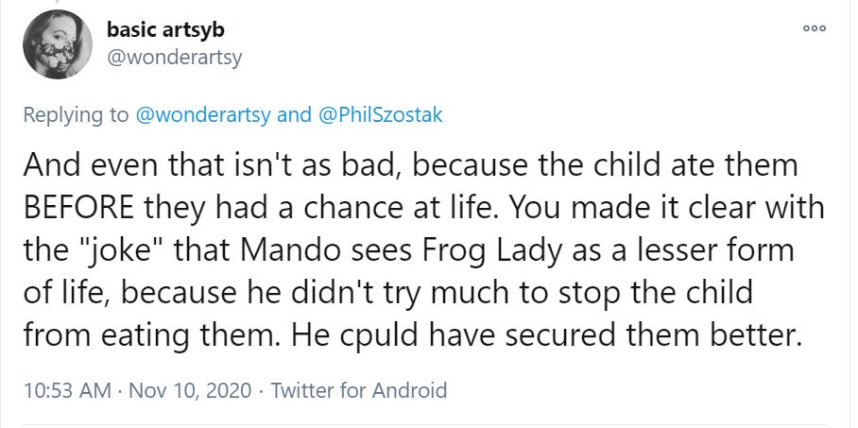Open the @PhilSzostak mention link
Viewport: 858px width, 428px height.
(376, 114)
